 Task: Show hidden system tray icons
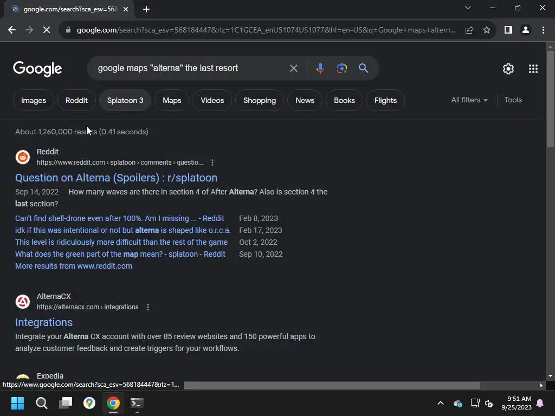coord(441,403)
